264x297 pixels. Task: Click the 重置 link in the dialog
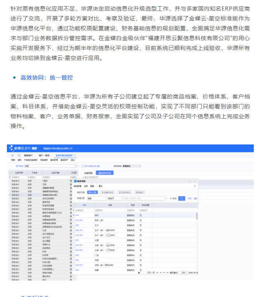tap(196, 198)
